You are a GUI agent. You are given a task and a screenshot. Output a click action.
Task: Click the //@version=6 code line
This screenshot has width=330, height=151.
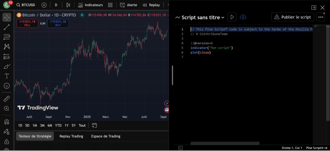[x=202, y=43]
